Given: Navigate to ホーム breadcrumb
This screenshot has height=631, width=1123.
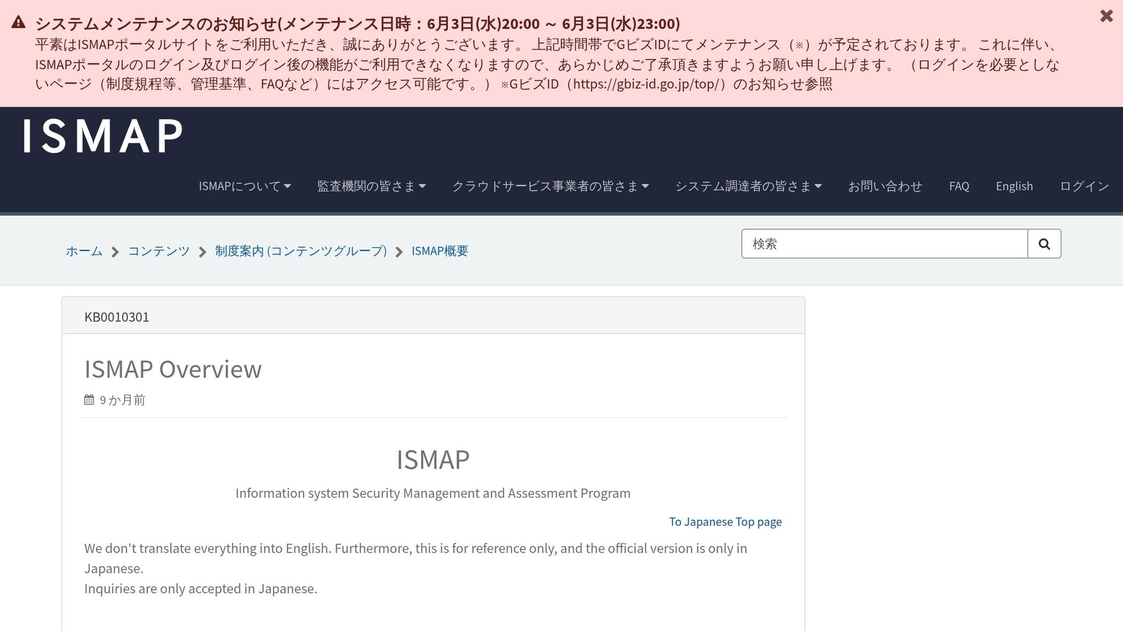Looking at the screenshot, I should [84, 251].
